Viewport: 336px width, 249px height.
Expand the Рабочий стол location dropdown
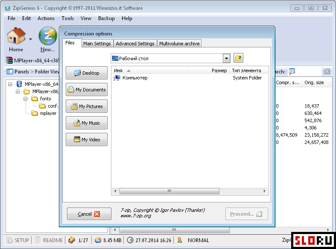click(x=226, y=58)
